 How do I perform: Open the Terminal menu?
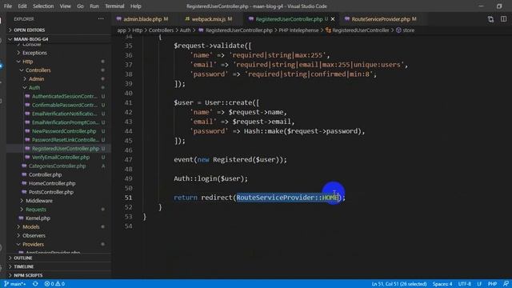[x=114, y=6]
